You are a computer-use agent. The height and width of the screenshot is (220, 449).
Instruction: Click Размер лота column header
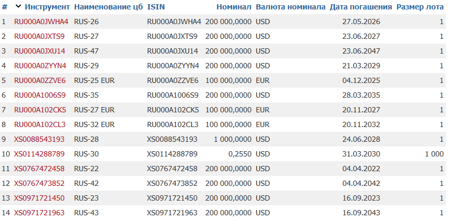420,7
